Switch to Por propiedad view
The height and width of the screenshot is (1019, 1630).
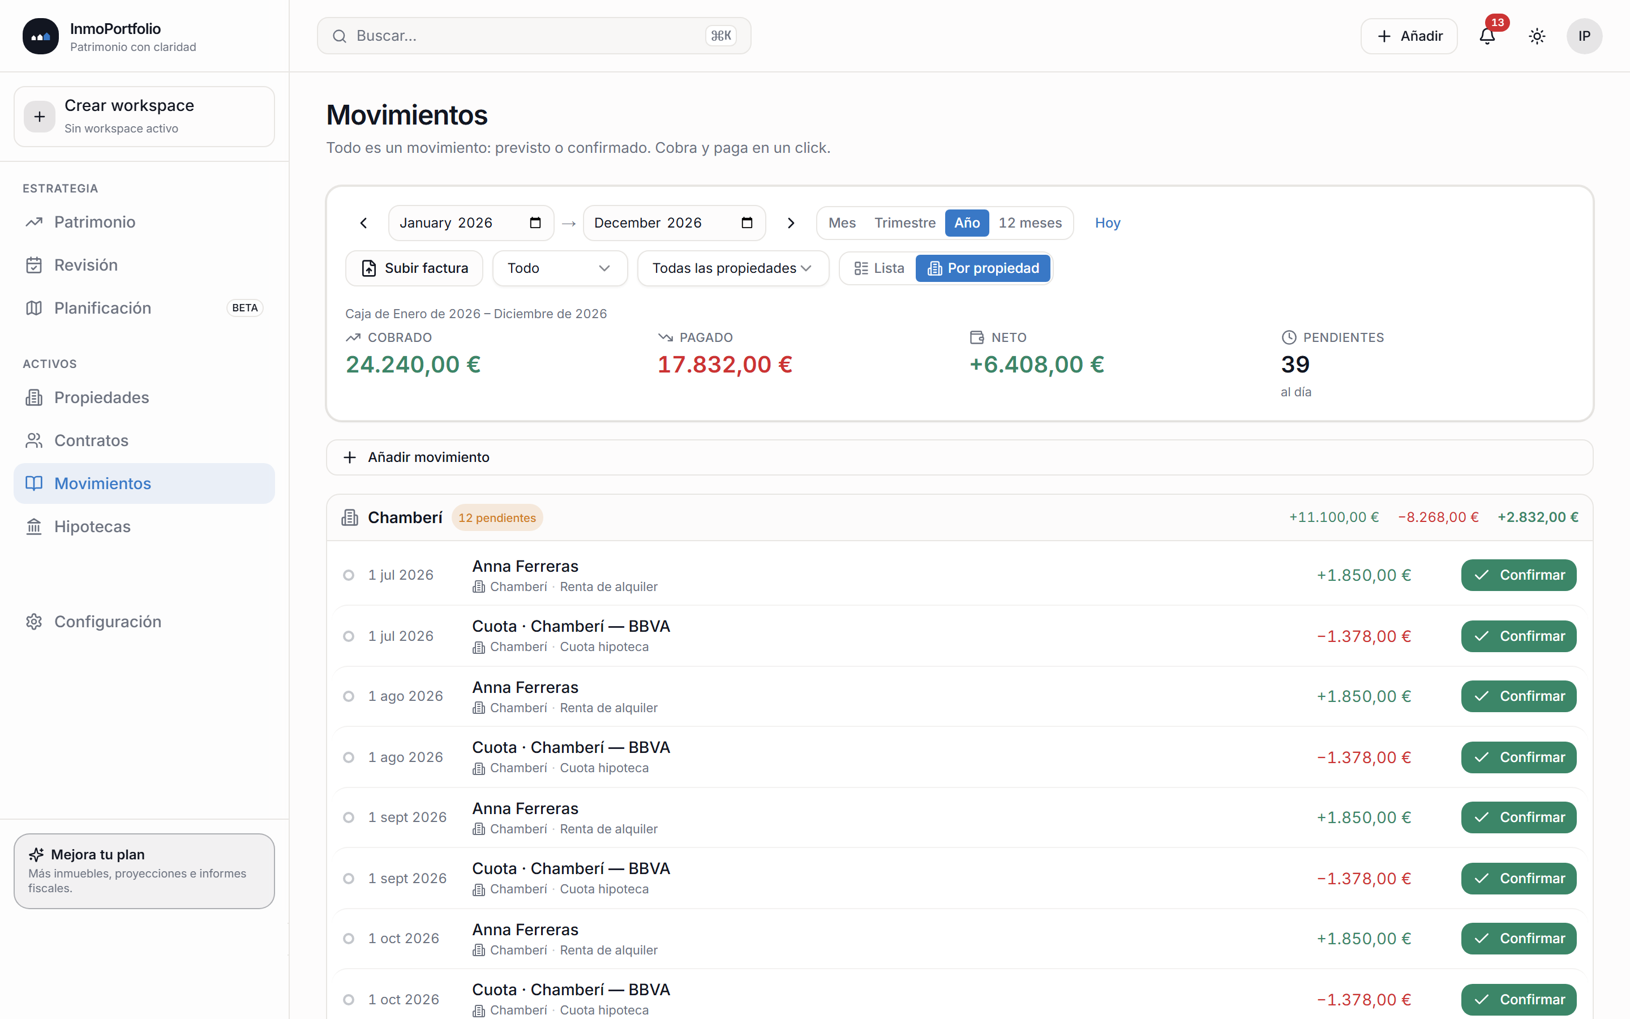(983, 268)
